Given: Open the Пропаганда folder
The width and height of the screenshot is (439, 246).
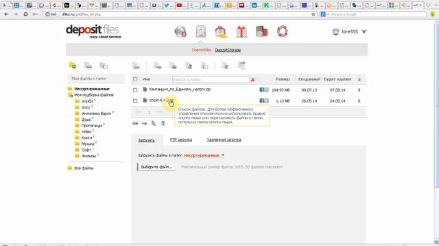Looking at the screenshot, I should click(91, 126).
